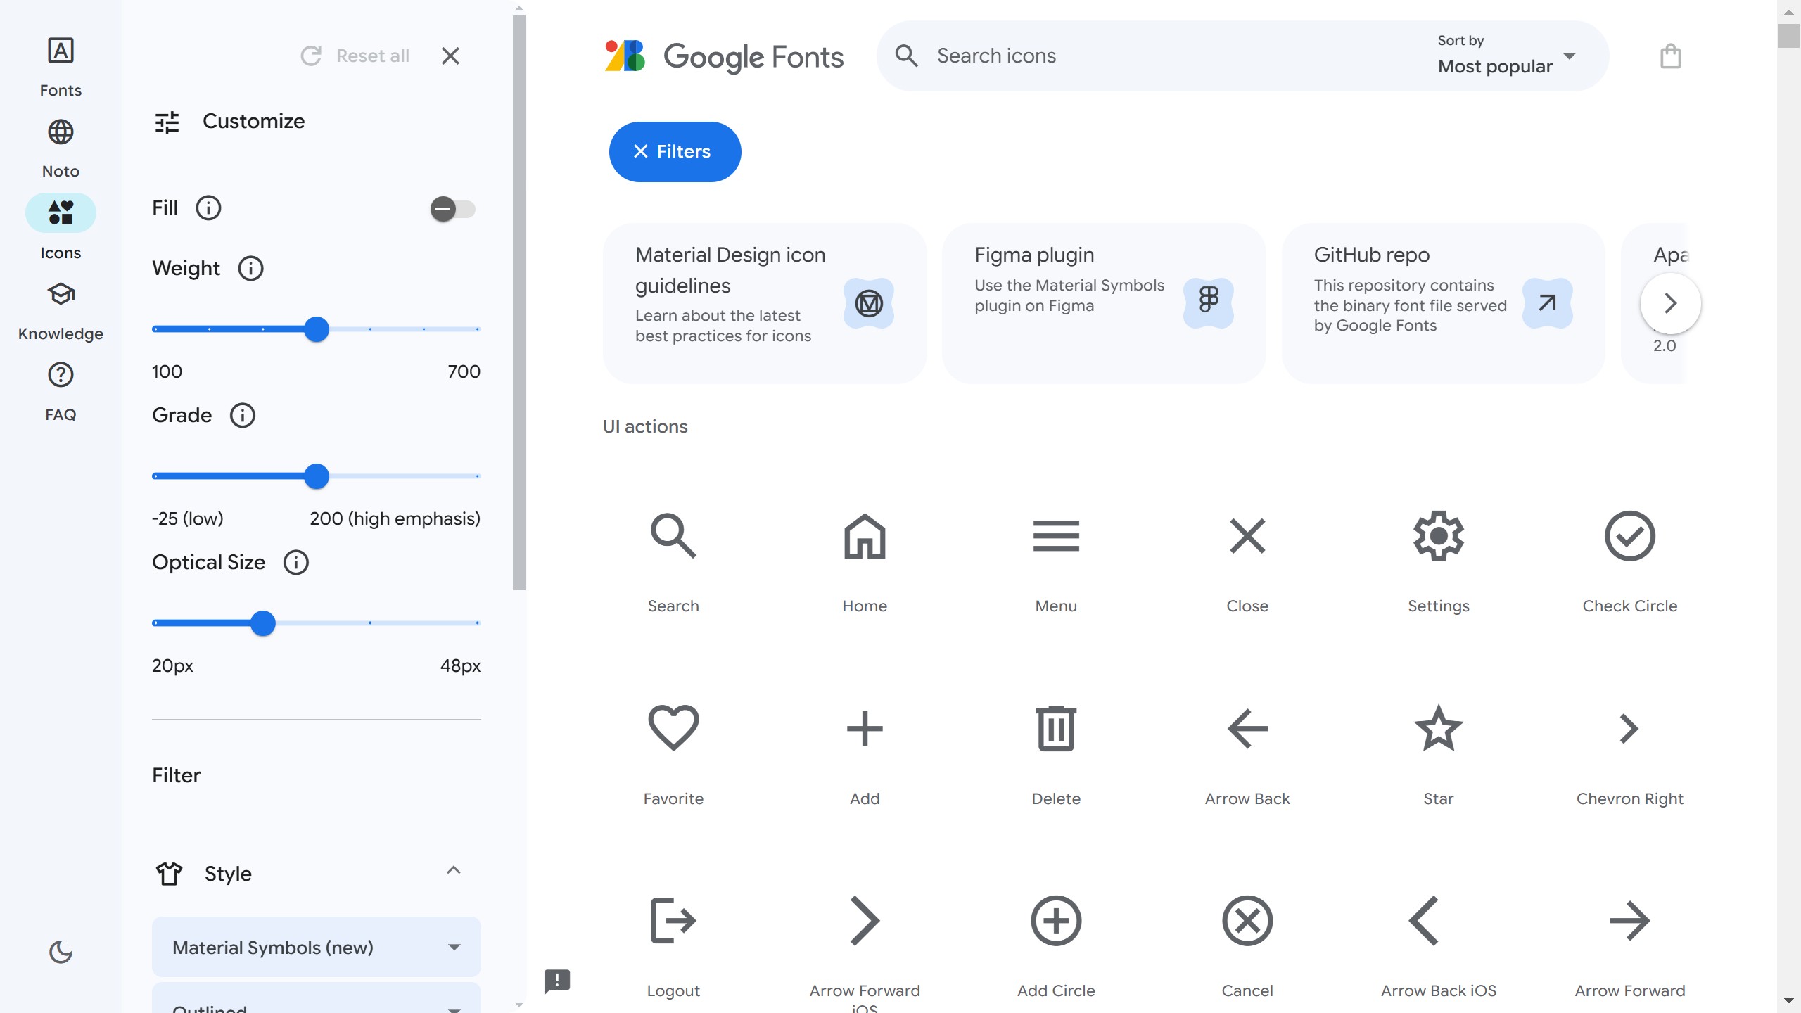Go to the Icons section

point(61,228)
